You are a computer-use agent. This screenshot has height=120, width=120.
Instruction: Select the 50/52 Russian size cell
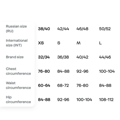pos(105,29)
